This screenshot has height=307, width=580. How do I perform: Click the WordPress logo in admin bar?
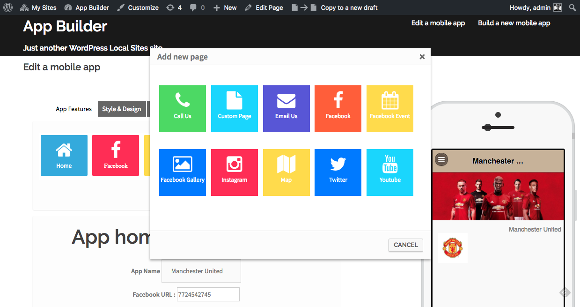[x=8, y=7]
